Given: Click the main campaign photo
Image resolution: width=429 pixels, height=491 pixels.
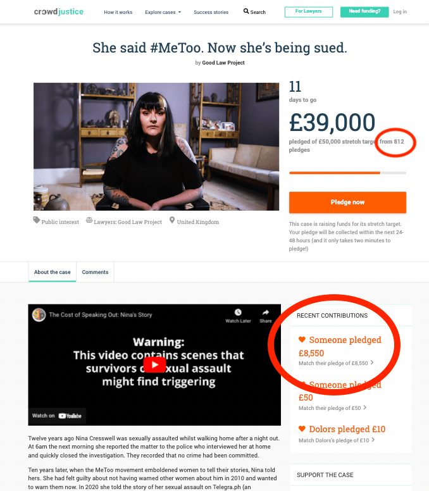Looking at the screenshot, I should (156, 146).
